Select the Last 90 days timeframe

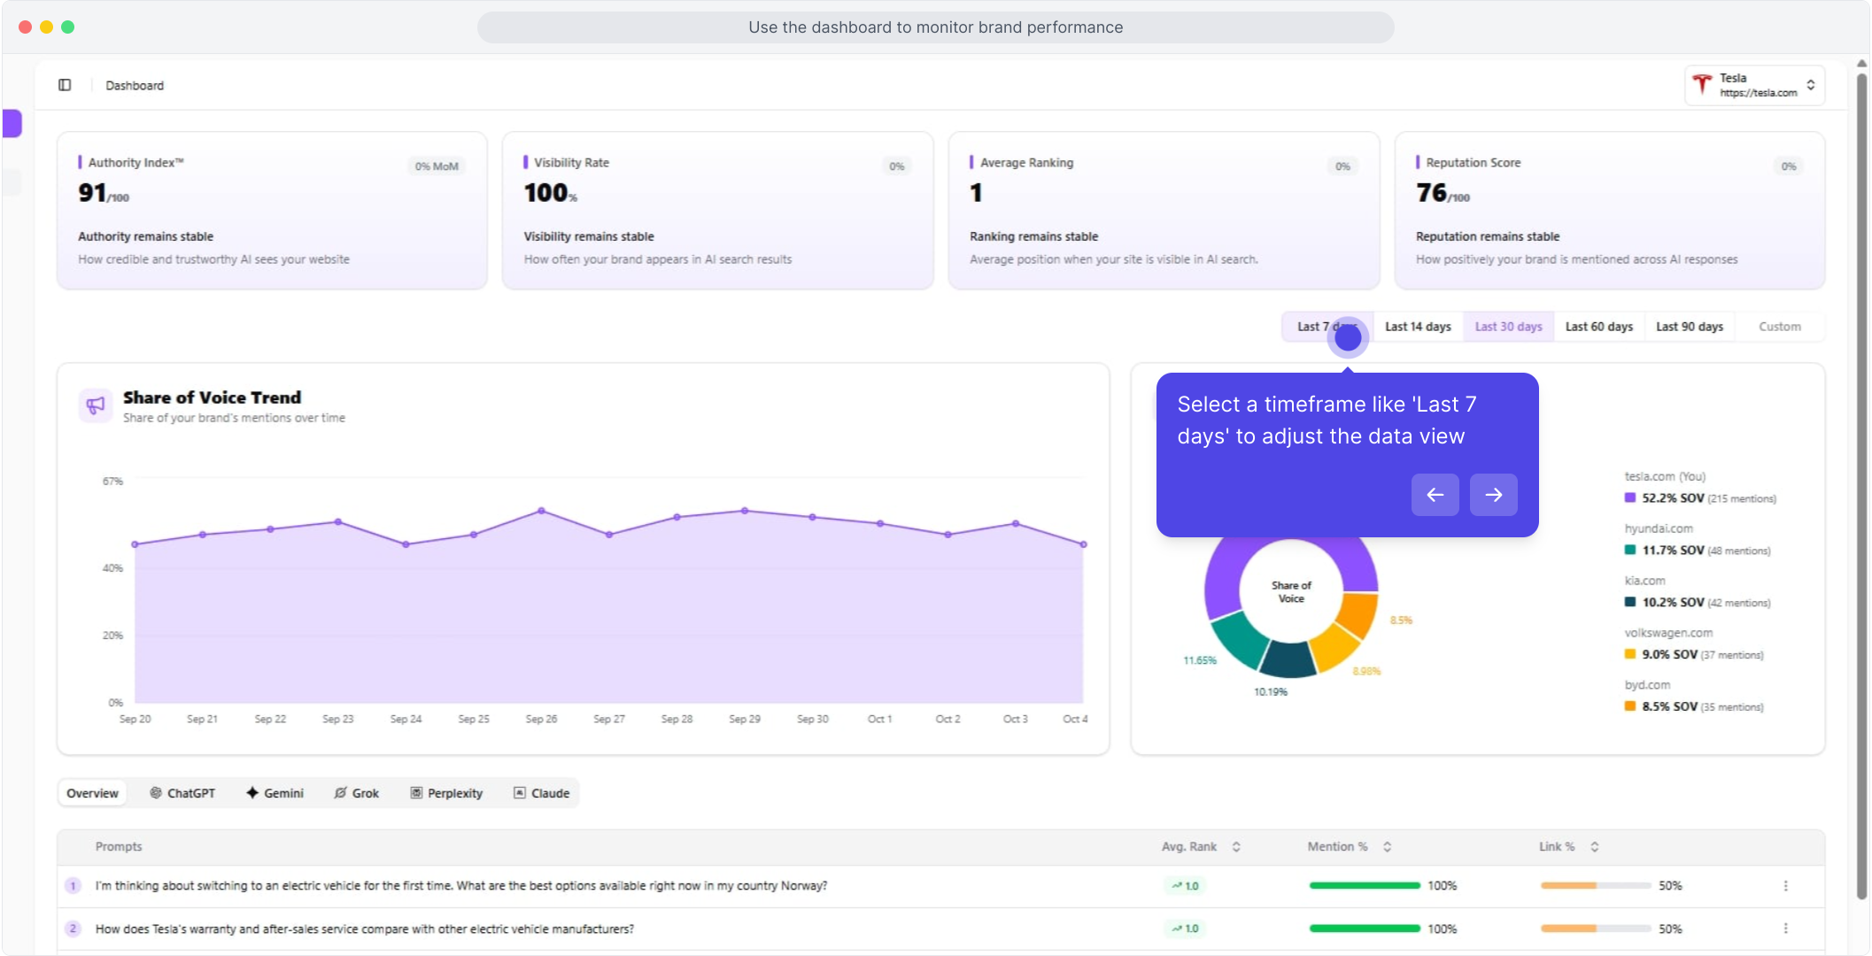tap(1689, 327)
